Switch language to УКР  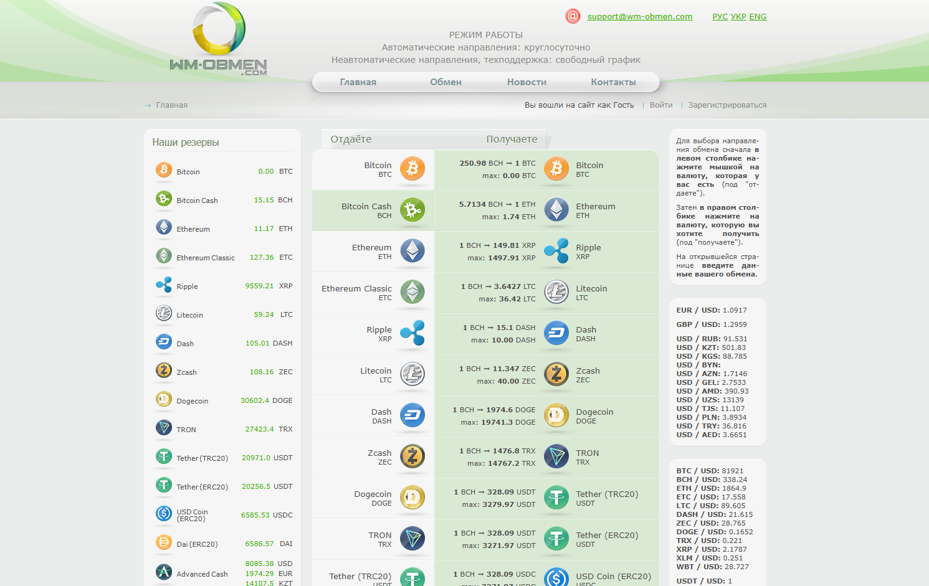click(x=738, y=17)
